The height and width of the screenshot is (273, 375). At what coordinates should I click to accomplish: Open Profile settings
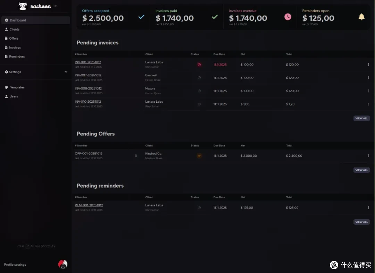click(15, 265)
